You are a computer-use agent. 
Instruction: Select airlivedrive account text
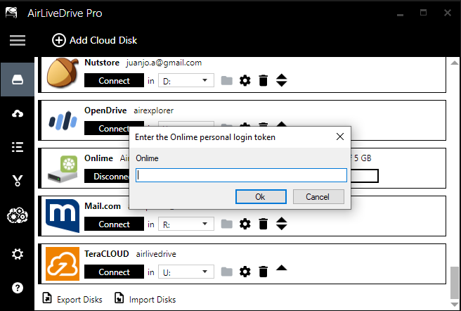pos(156,254)
